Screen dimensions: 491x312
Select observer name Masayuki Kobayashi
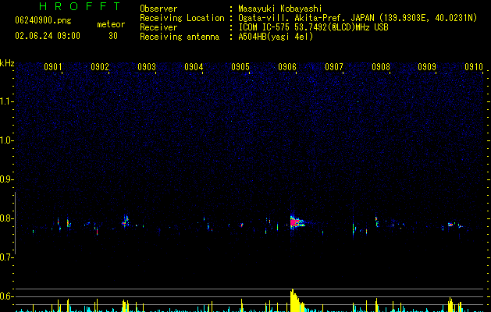click(280, 9)
